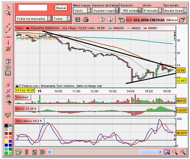190x159 pixels.
Task: Go to previous security with left arrow
Action: click(x=121, y=20)
